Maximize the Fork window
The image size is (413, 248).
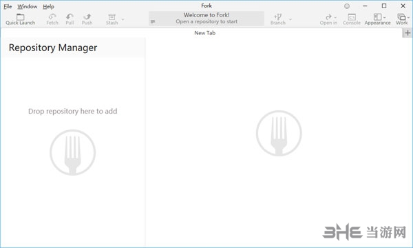point(384,6)
